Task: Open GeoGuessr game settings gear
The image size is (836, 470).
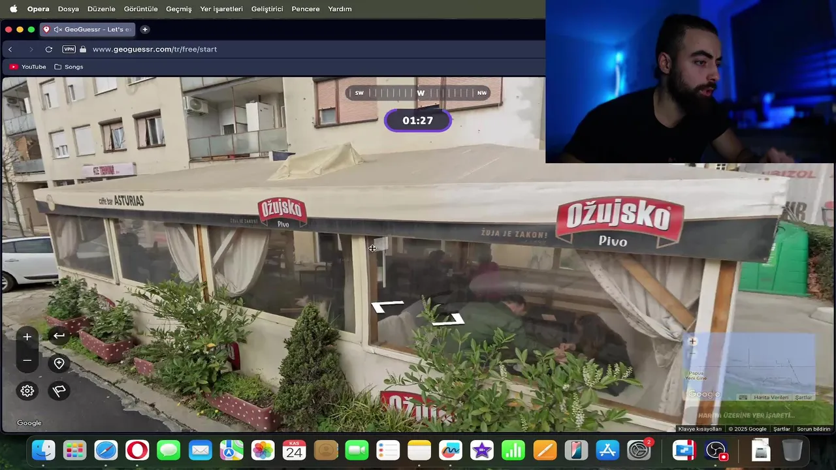Action: [27, 391]
